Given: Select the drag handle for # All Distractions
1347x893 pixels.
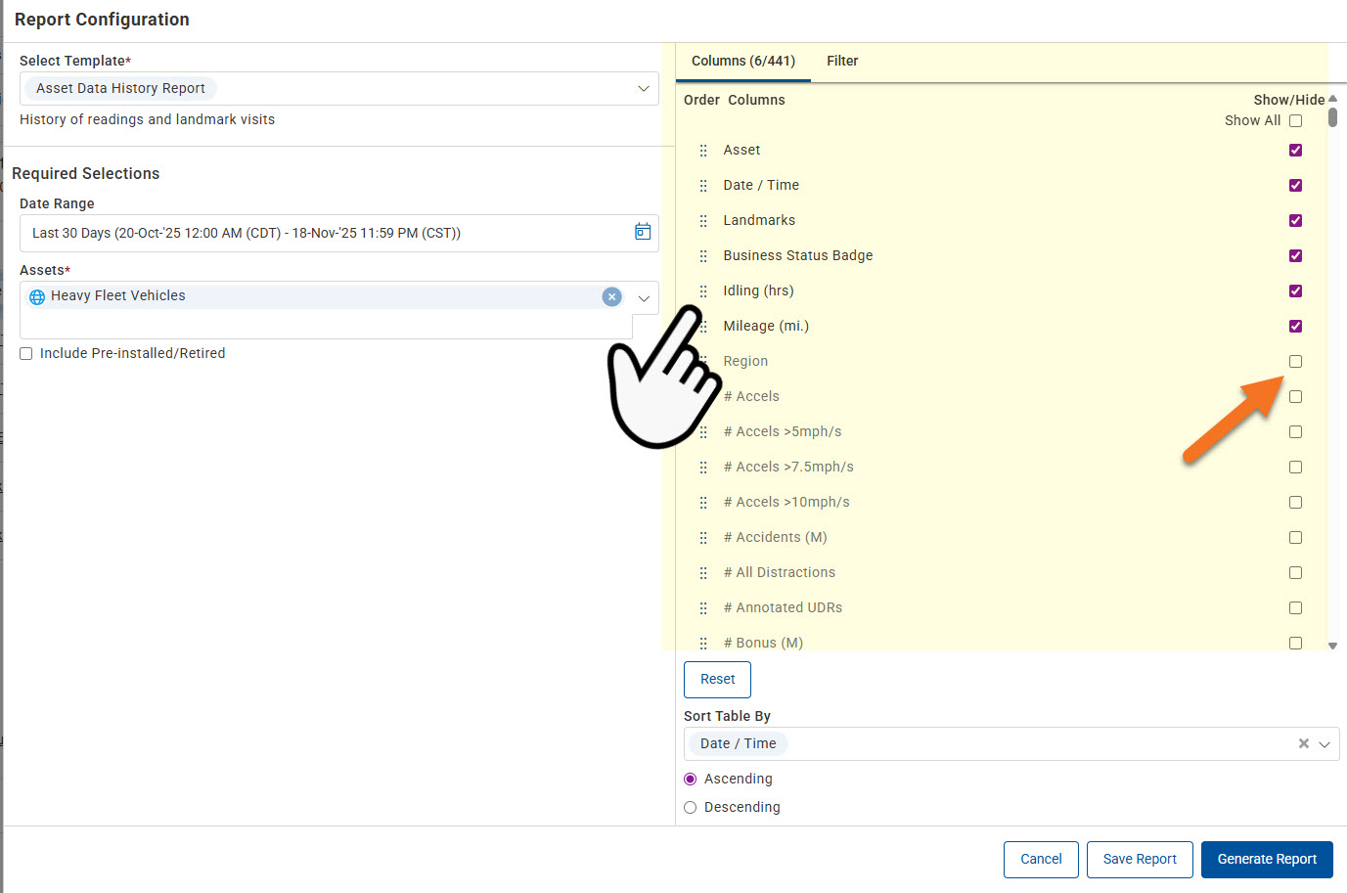Looking at the screenshot, I should (x=703, y=573).
